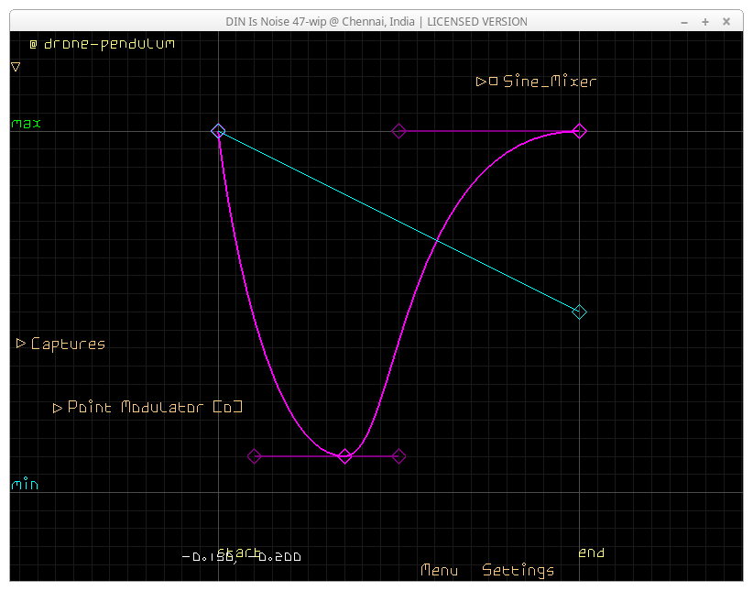Open Settings
This screenshot has width=753, height=591.
click(x=518, y=571)
